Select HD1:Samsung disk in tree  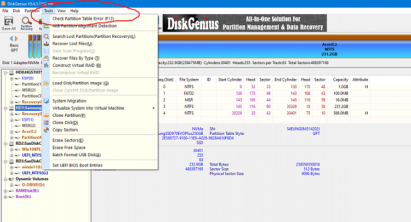pyautogui.click(x=28, y=108)
